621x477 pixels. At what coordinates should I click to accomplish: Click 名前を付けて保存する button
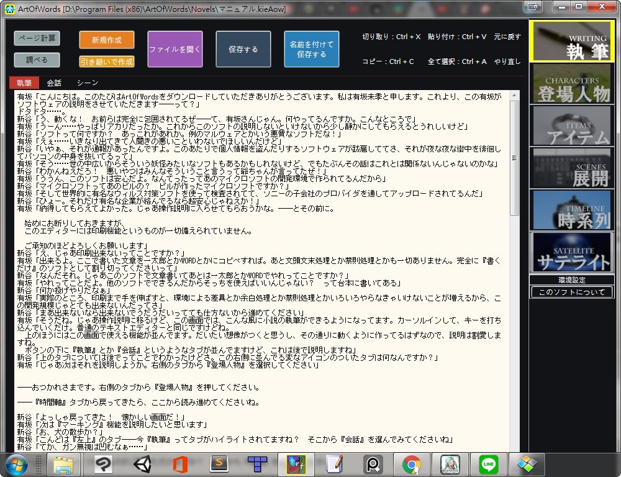(x=312, y=49)
